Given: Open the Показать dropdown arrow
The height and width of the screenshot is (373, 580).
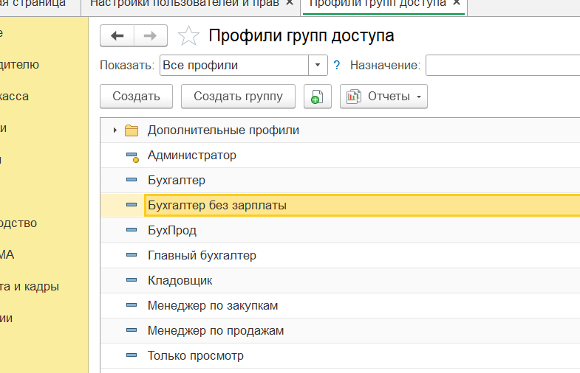Looking at the screenshot, I should 318,66.
